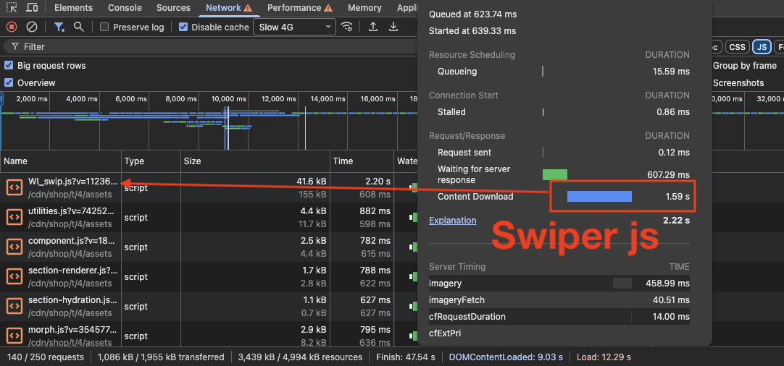Stop recording network log
This screenshot has height=366, width=784.
pyautogui.click(x=12, y=27)
